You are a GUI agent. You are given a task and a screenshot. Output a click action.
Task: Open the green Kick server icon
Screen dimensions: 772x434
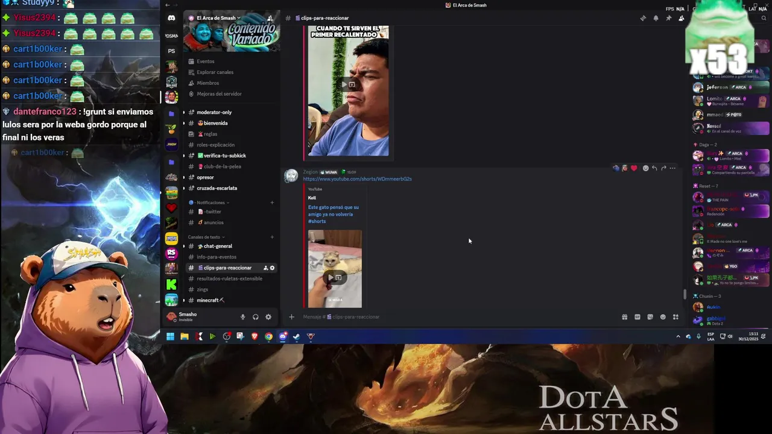pyautogui.click(x=171, y=285)
